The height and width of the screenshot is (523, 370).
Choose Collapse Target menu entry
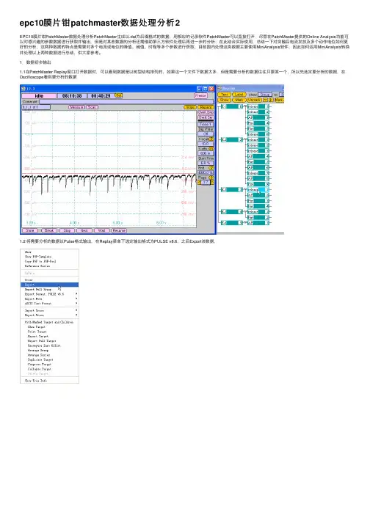pyautogui.click(x=49, y=369)
